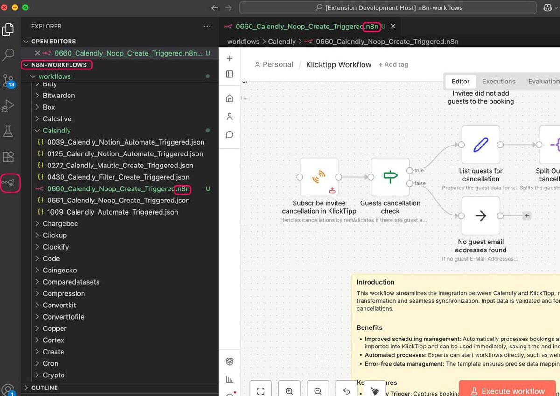Open the n8n workflow extension view
The width and height of the screenshot is (560, 396).
(9, 183)
